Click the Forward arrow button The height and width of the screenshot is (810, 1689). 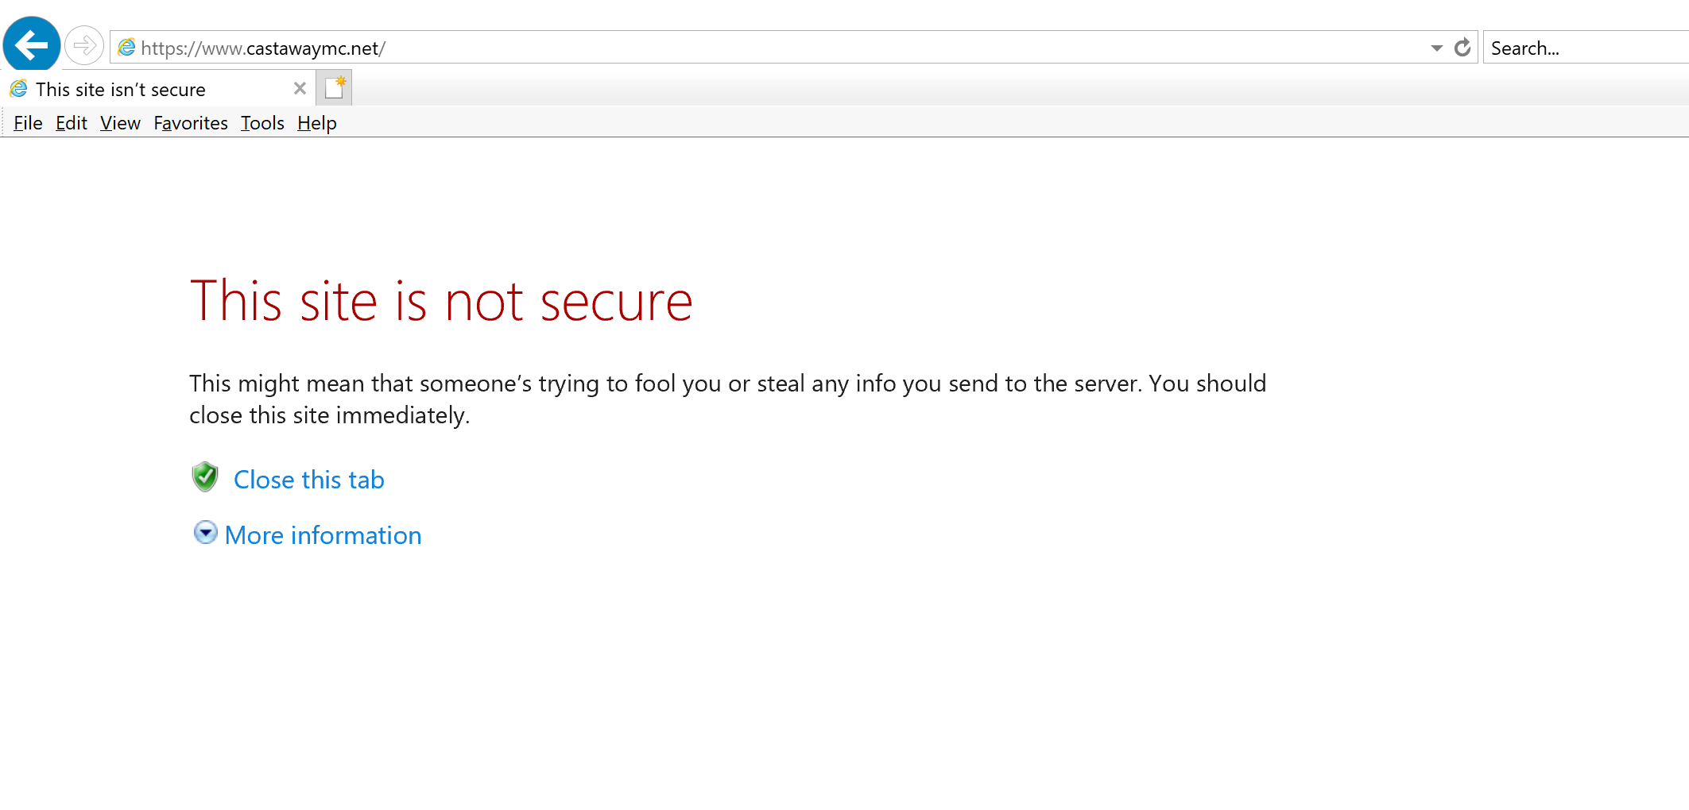[84, 45]
